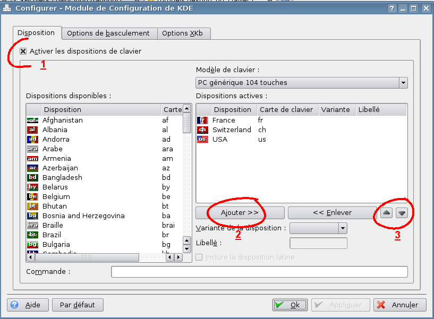Open the Modèle de clavier dropdown

pos(403,83)
